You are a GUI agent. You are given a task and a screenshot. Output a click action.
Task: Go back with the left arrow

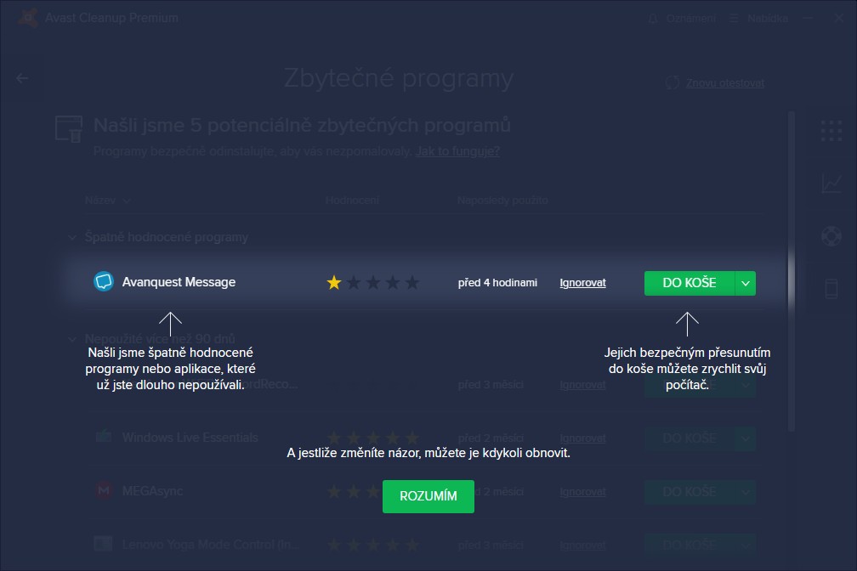pyautogui.click(x=22, y=79)
